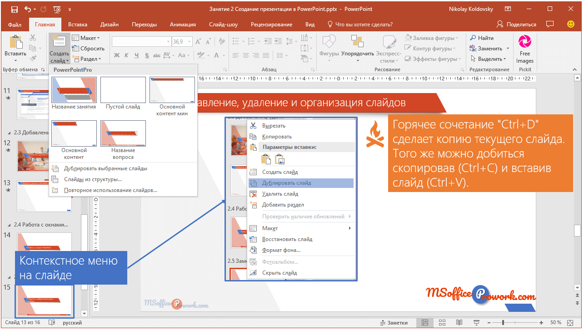Image resolution: width=584 pixels, height=330 pixels.
Task: Click spell check icon in status bar
Action: click(x=52, y=323)
